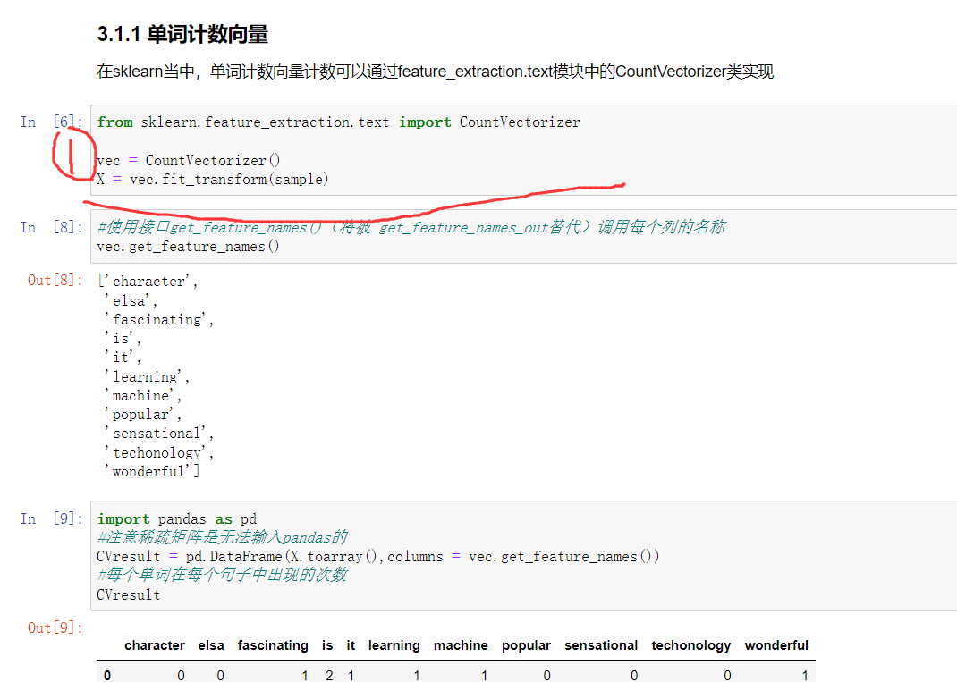Click output list item 'wonderful'
Viewport: 957px width, 682px height.
(x=151, y=472)
